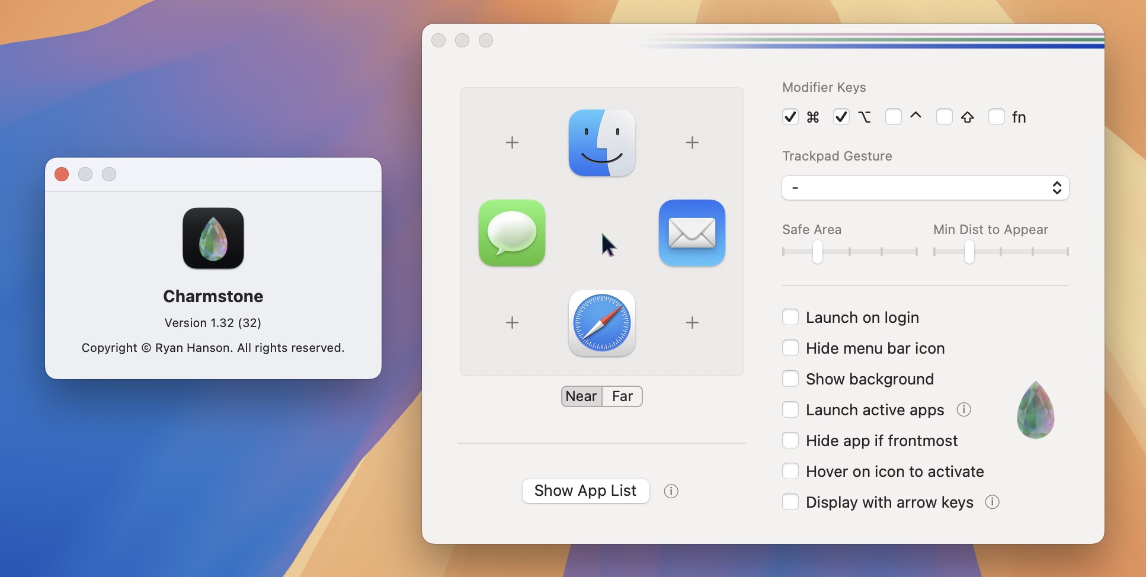The image size is (1146, 577).
Task: Add an app to the top-left plus slot
Action: pos(512,143)
